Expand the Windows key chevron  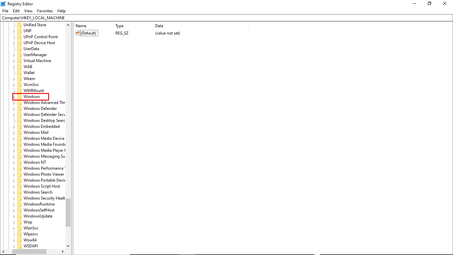pyautogui.click(x=14, y=97)
